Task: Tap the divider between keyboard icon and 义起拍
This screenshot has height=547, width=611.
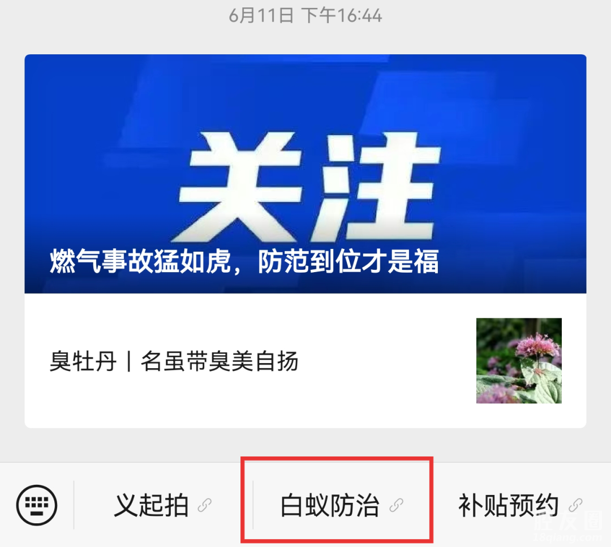Action: [x=74, y=505]
